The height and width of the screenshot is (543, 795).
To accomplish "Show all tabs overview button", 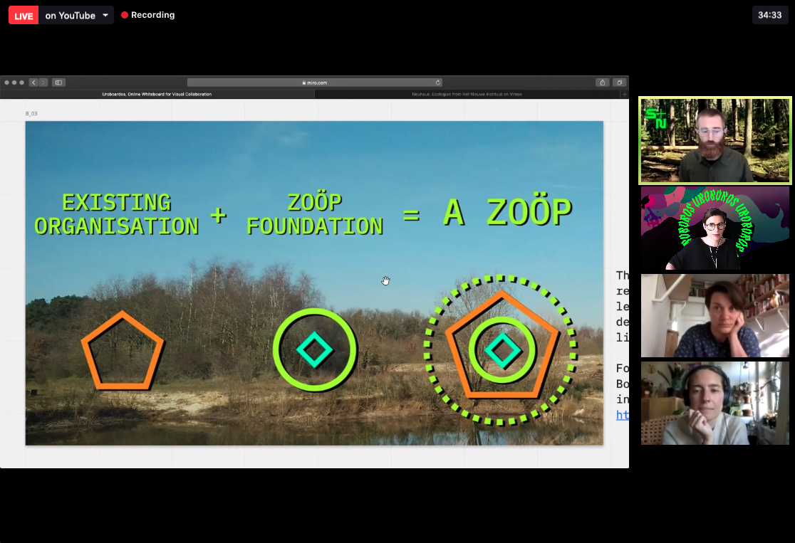I will [x=619, y=83].
